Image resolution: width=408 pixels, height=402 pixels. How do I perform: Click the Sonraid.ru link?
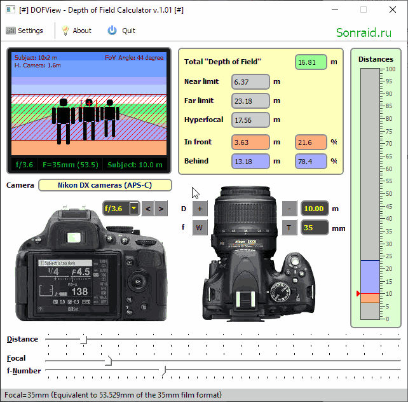point(364,33)
